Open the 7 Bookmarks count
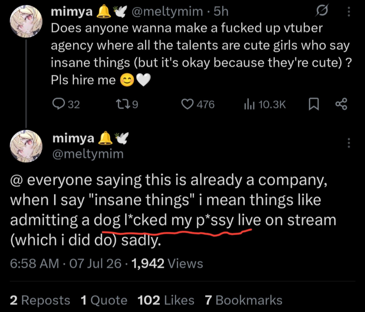 pyautogui.click(x=243, y=300)
